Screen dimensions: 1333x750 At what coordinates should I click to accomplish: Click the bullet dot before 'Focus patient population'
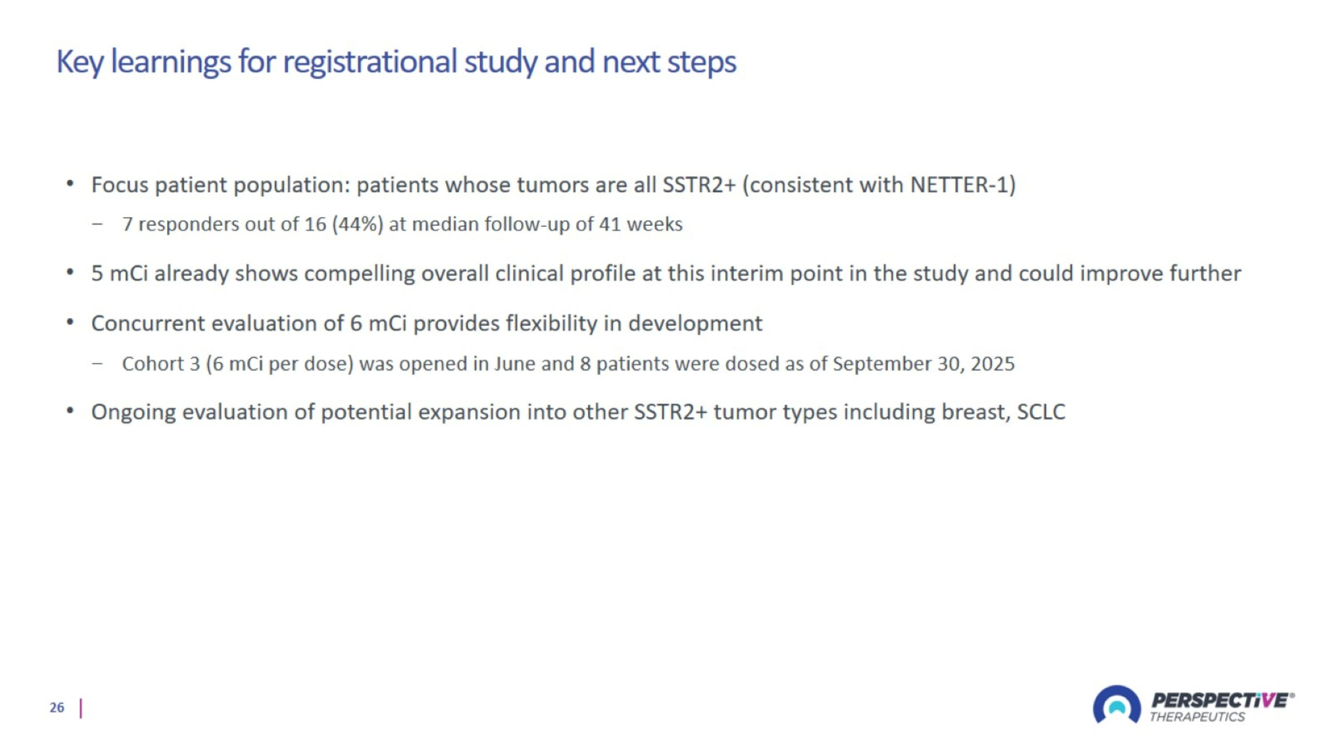click(x=70, y=184)
